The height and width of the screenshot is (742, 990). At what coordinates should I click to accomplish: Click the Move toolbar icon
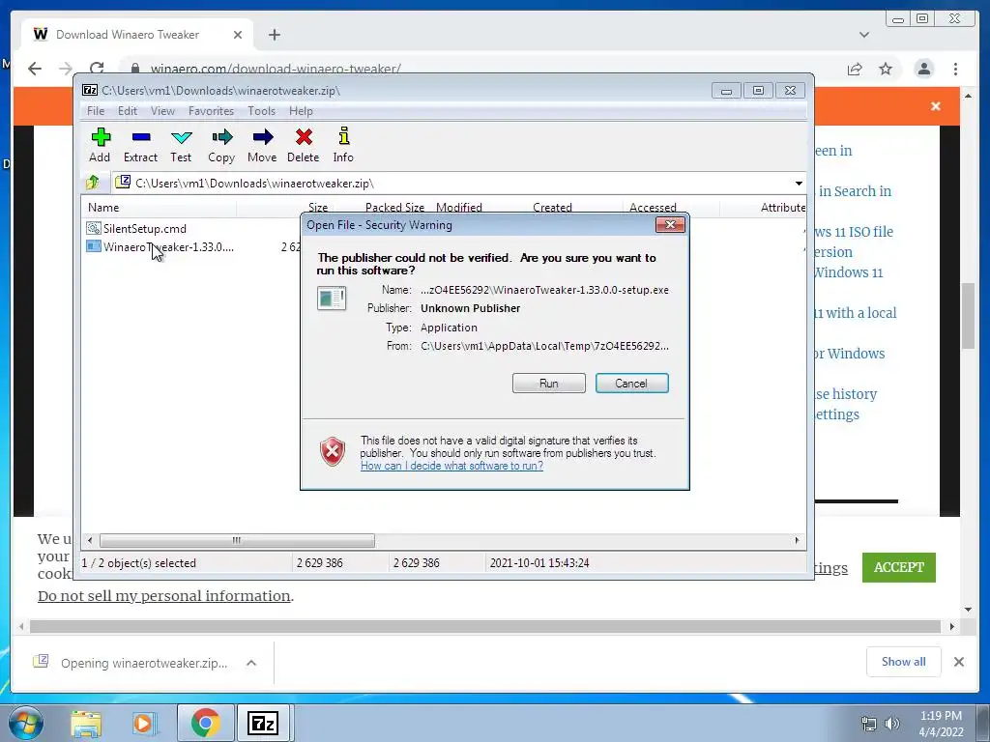[x=262, y=145]
